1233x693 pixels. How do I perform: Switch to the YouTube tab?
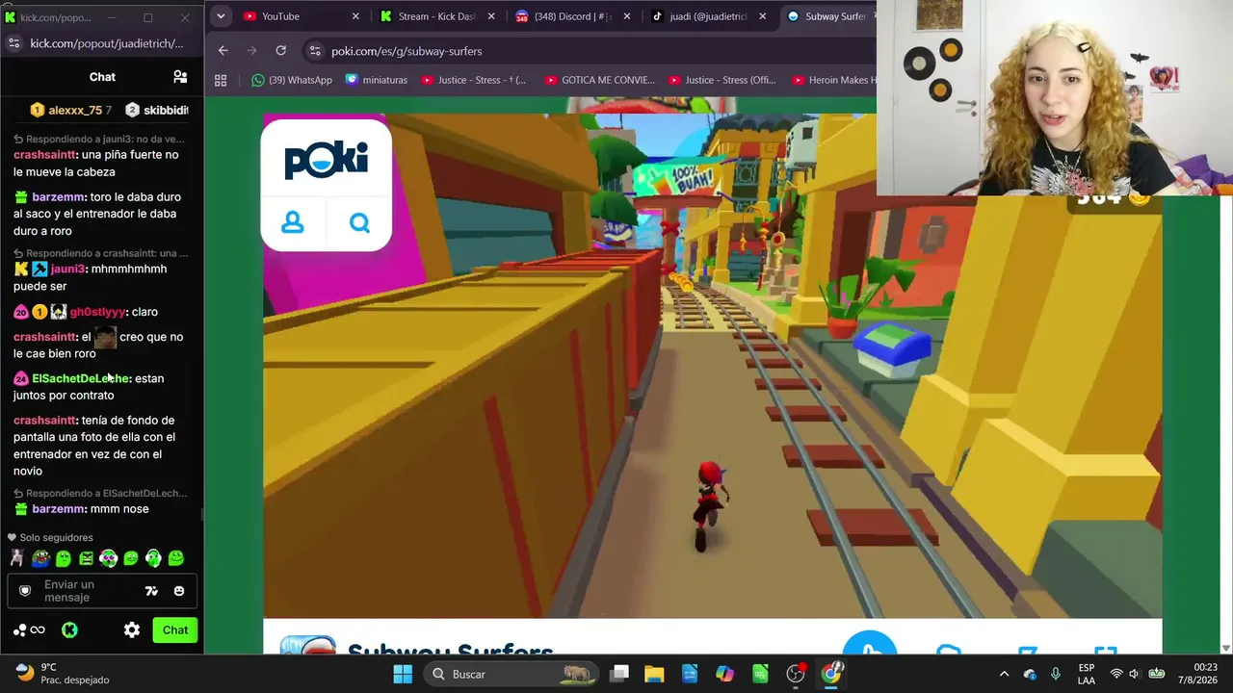(301, 16)
